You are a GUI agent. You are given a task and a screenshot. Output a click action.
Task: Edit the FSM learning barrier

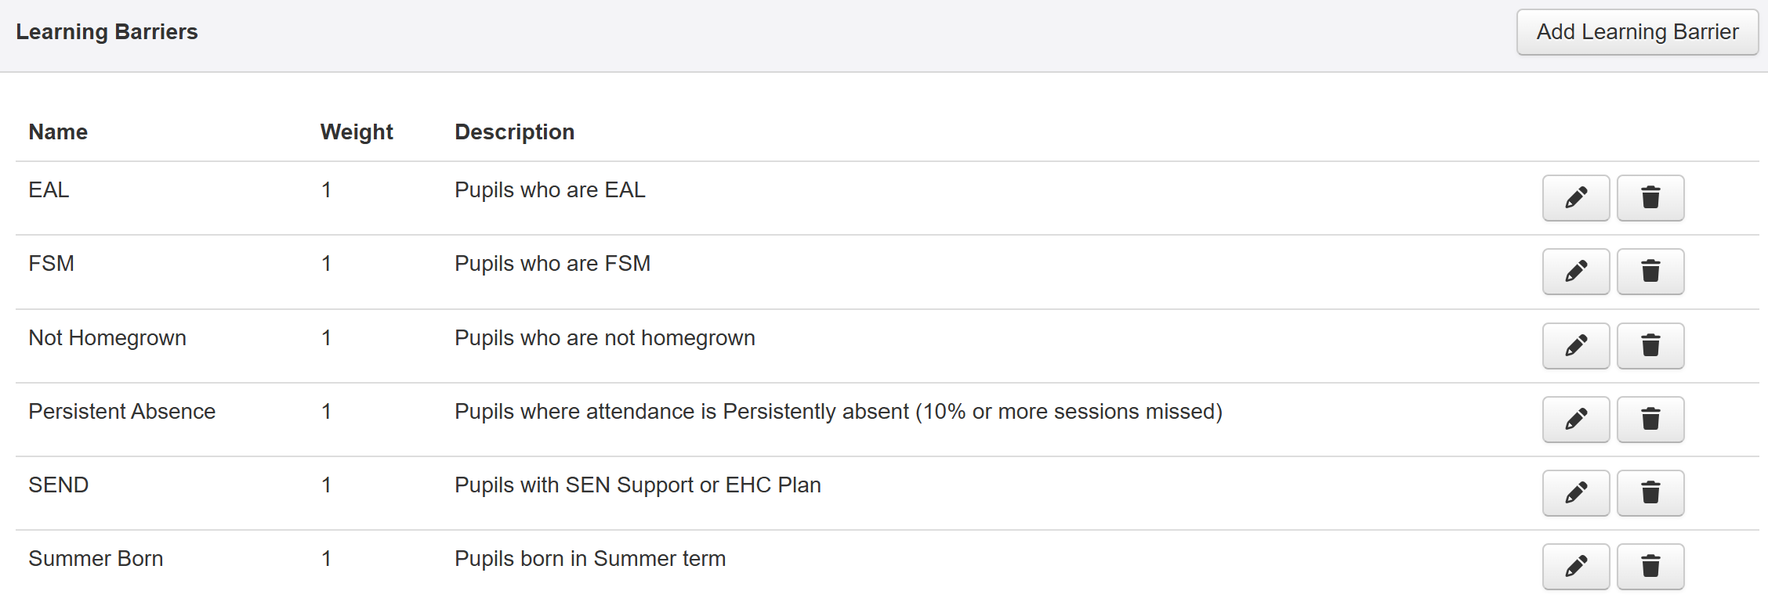pos(1575,272)
